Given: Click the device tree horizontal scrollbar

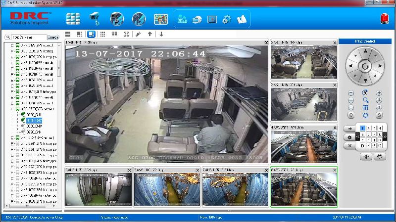Looking at the screenshot, I should coord(27,206).
